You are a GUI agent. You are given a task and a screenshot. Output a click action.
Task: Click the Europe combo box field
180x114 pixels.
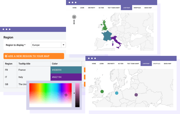pos(46,45)
